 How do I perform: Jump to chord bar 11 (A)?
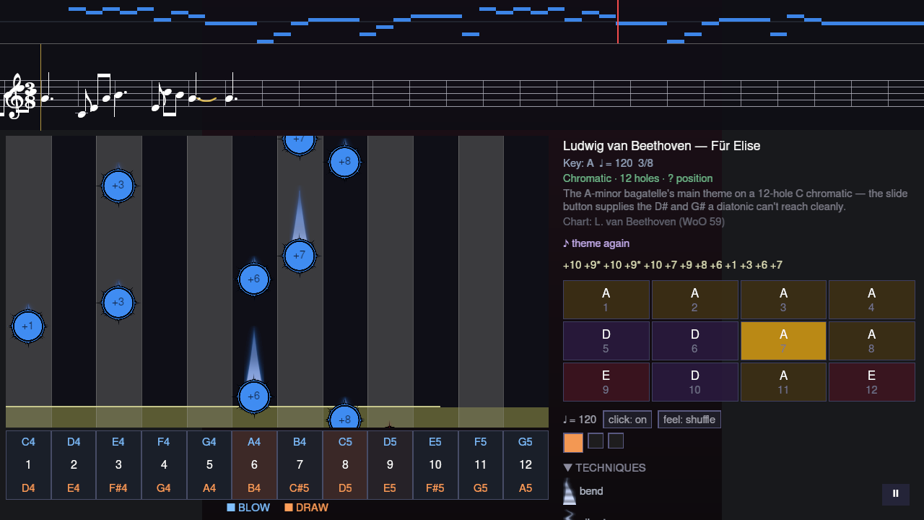click(783, 382)
